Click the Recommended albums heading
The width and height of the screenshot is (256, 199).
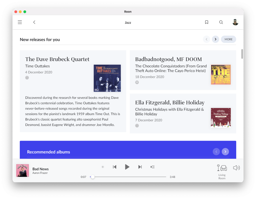48,152
